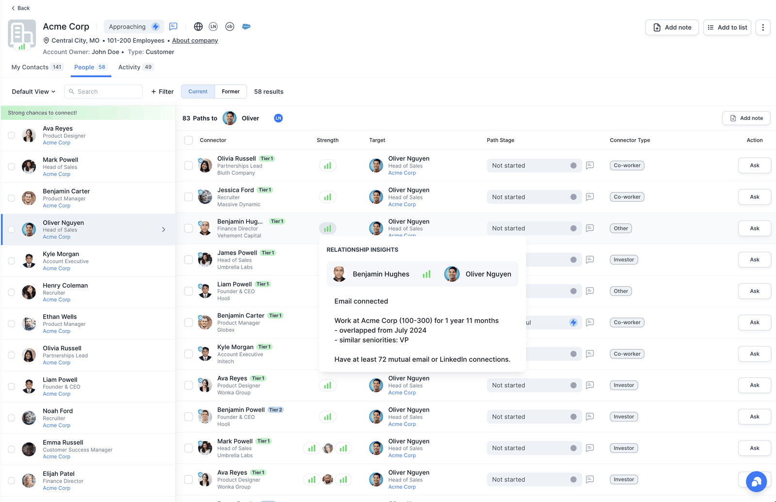
Task: Open Path Stage dropdown for Benjamin Powell
Action: 534,417
